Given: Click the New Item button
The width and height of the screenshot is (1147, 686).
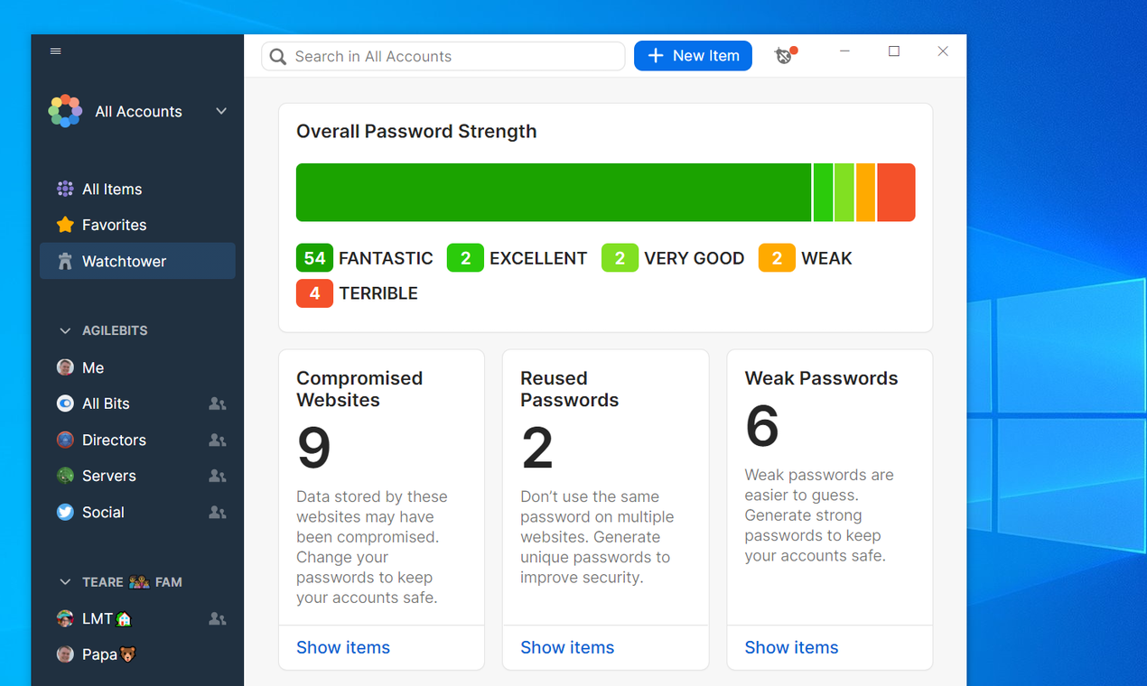Looking at the screenshot, I should click(693, 56).
